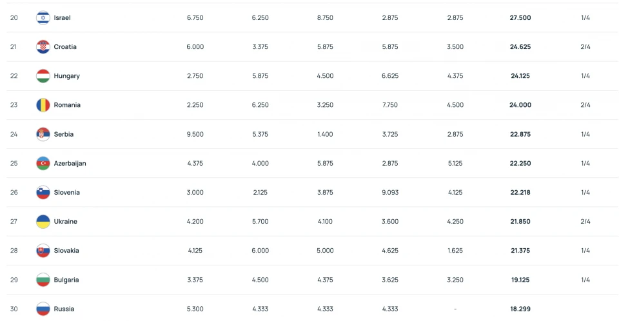Click Slovakia's rank number 28
This screenshot has width=619, height=321.
(x=14, y=251)
